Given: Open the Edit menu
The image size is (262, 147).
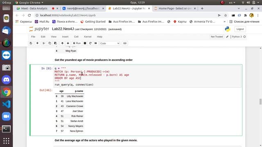Looking at the screenshot, I should click(43, 37).
